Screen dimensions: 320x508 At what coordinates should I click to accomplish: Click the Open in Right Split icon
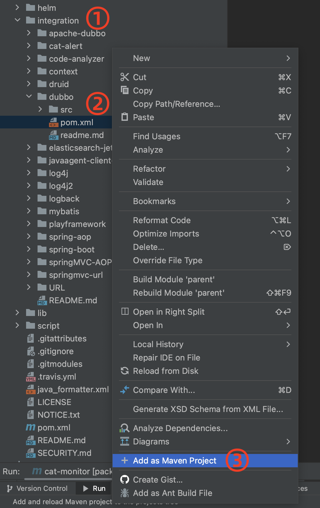[125, 311]
